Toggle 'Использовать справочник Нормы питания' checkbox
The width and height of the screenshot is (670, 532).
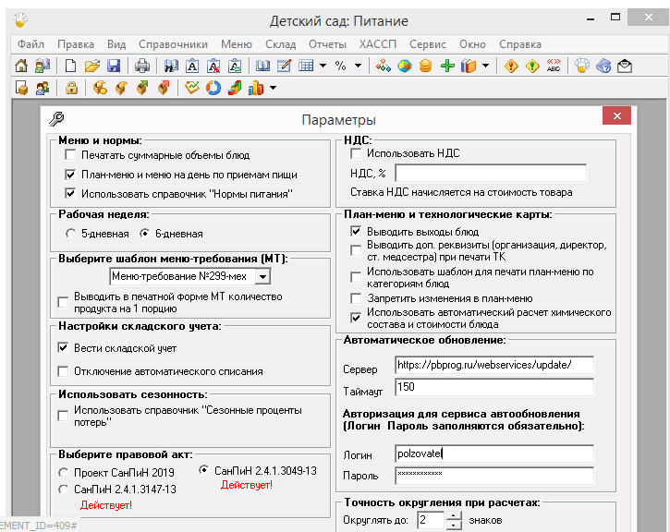(x=70, y=193)
